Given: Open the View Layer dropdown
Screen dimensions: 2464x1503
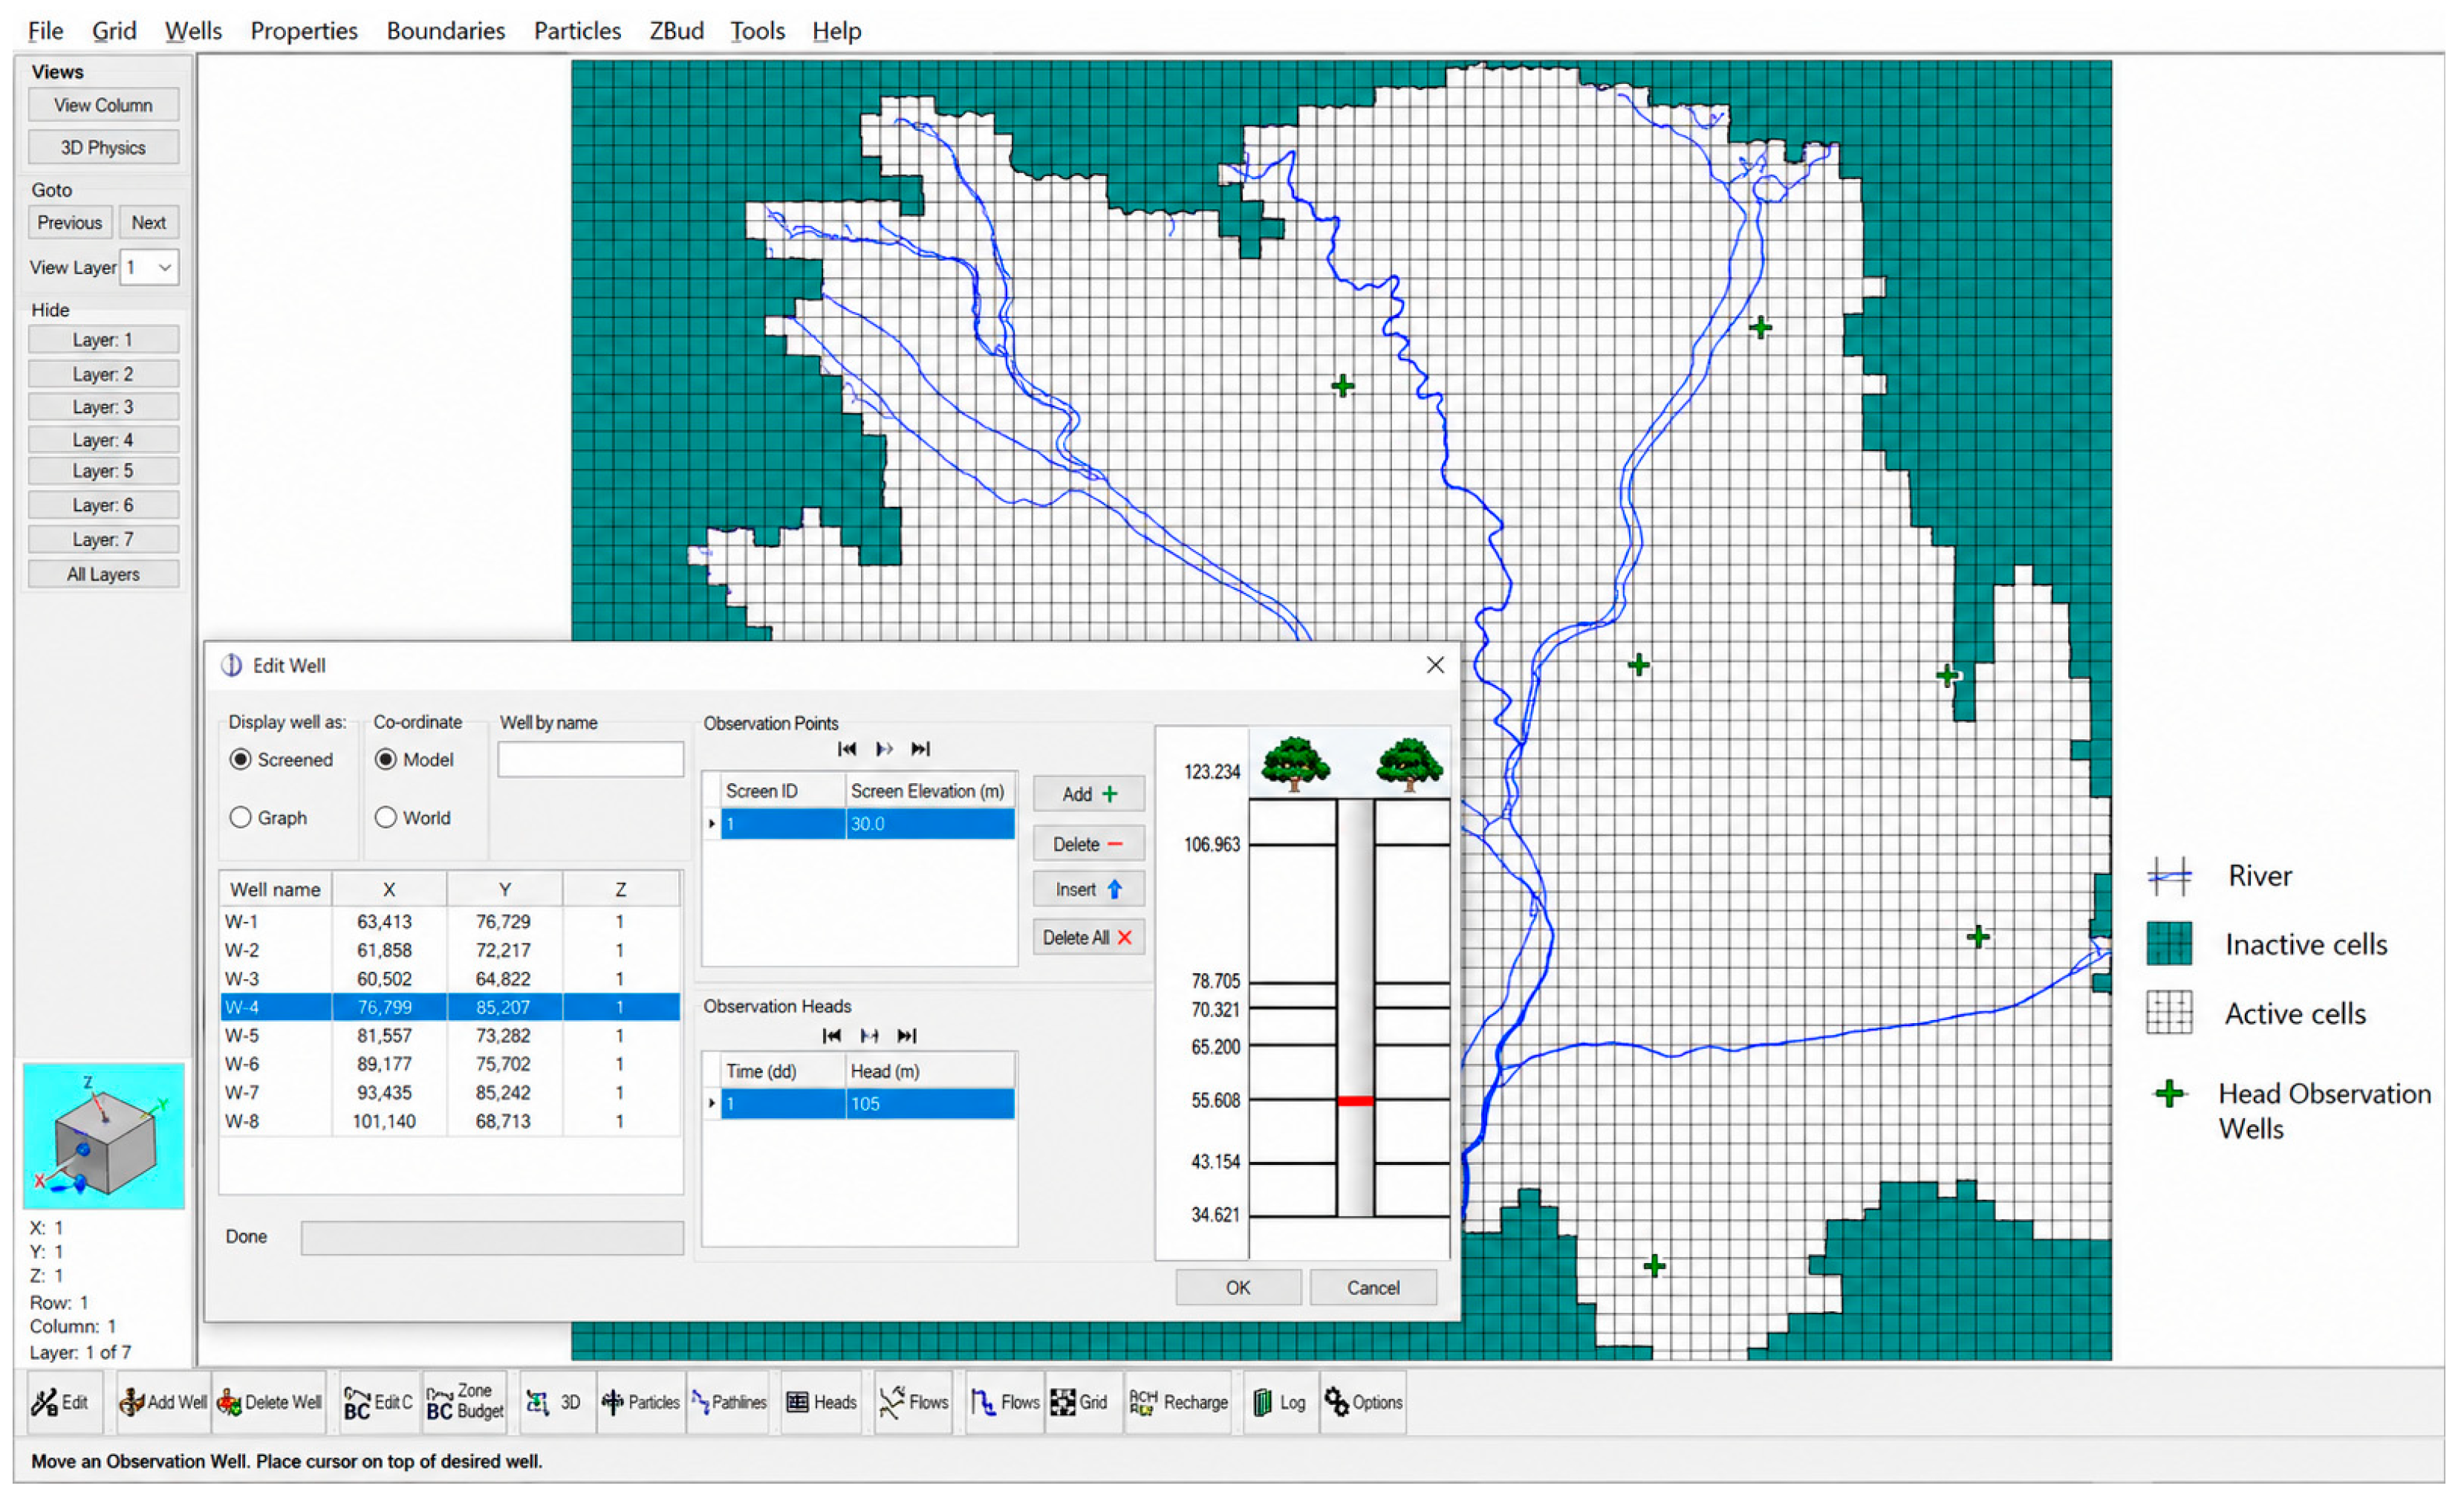Looking at the screenshot, I should click(150, 267).
